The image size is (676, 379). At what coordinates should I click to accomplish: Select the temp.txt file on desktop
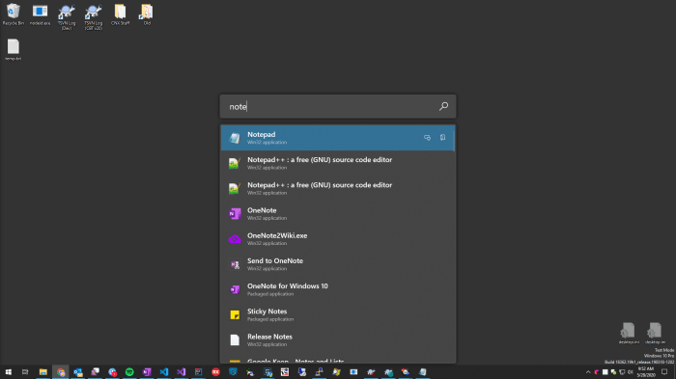click(13, 50)
